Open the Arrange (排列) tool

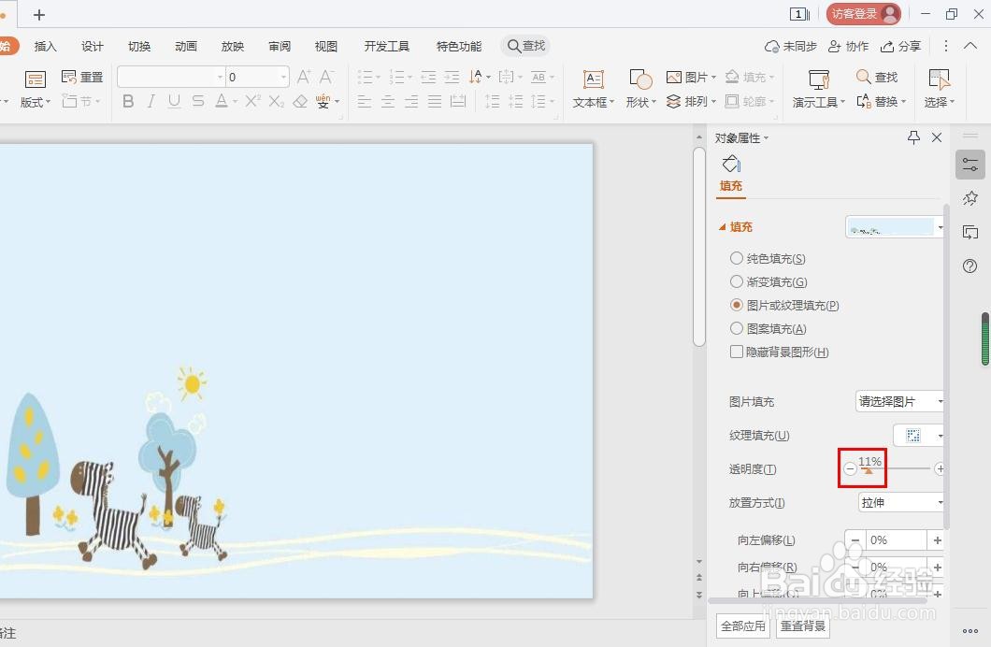(691, 101)
